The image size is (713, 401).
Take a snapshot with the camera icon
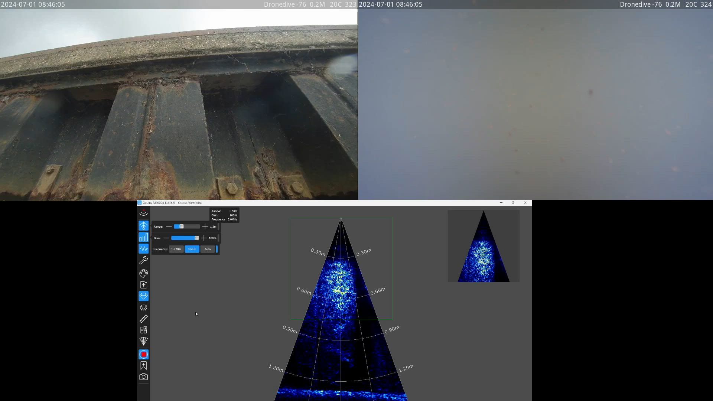click(143, 377)
